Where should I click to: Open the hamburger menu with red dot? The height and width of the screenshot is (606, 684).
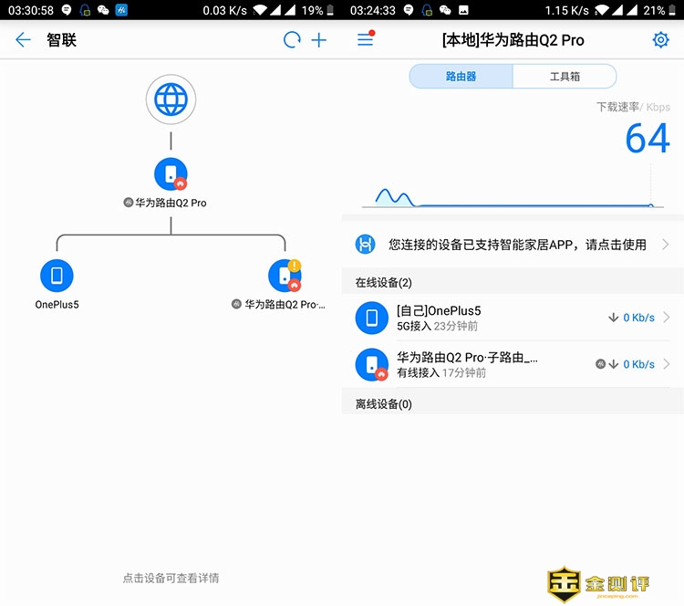click(x=366, y=40)
